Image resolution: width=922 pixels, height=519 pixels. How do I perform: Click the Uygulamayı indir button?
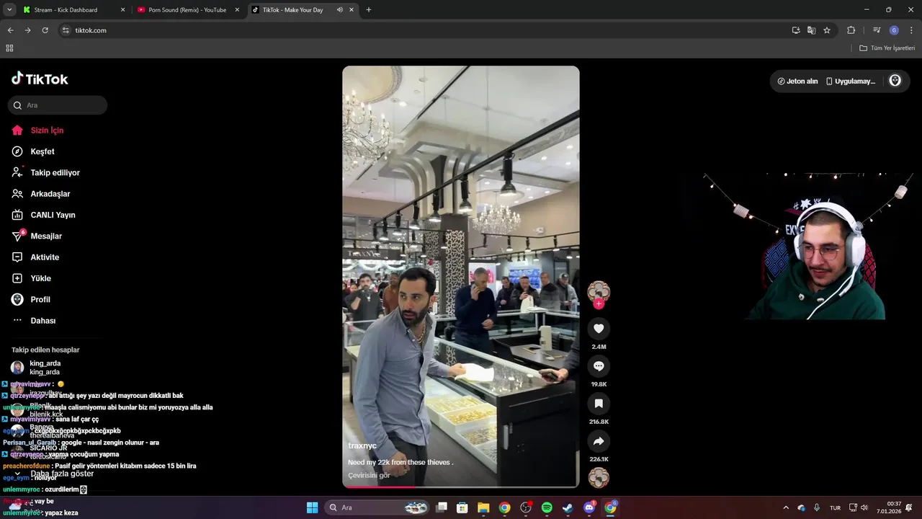(x=851, y=81)
